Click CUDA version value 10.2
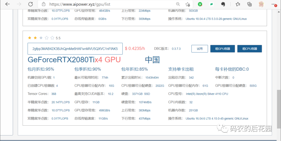Image resolution: width=281 pixels, height=141 pixels. click(111, 94)
